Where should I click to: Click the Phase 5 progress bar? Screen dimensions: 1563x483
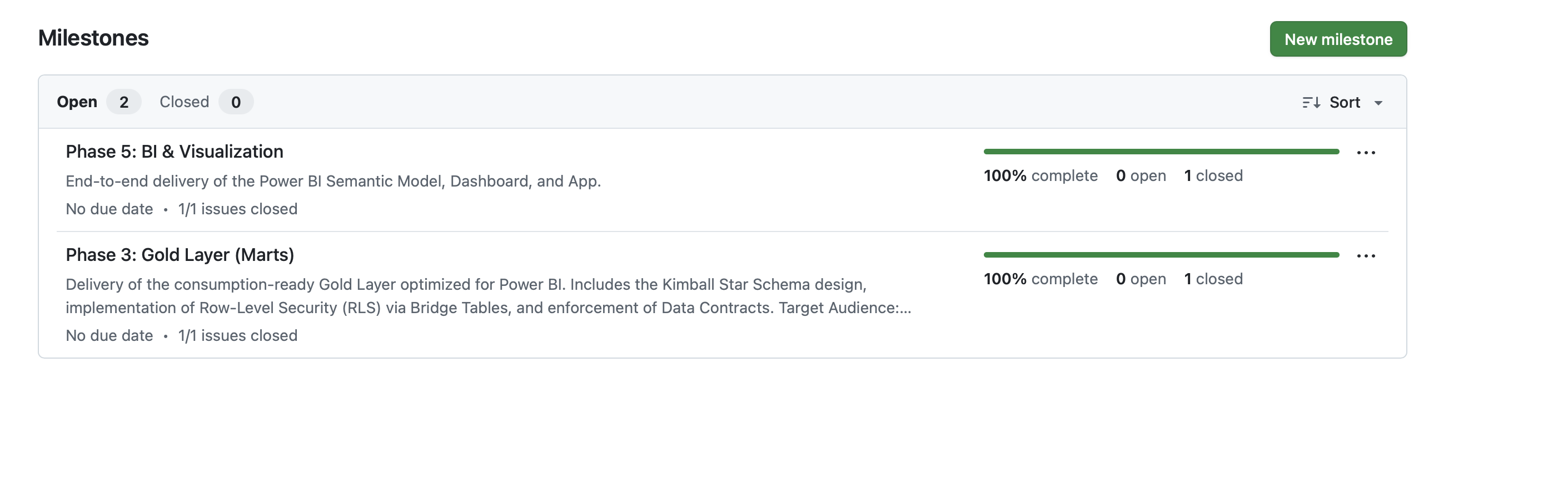click(1161, 152)
